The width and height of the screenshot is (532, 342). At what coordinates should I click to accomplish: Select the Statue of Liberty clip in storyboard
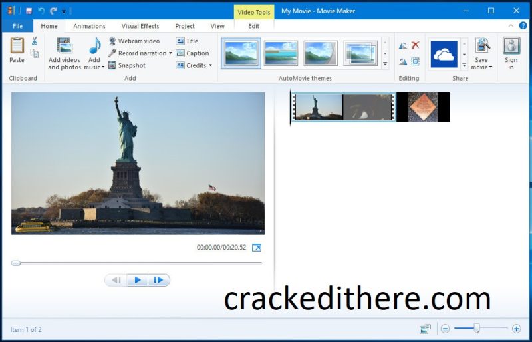pyautogui.click(x=343, y=107)
